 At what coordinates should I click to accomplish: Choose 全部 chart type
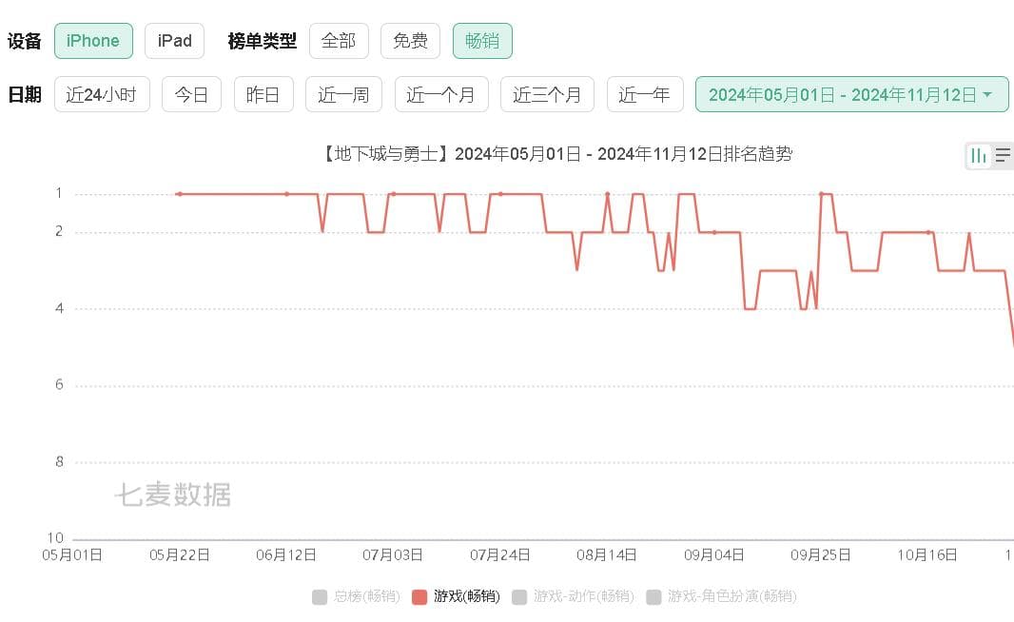[339, 41]
